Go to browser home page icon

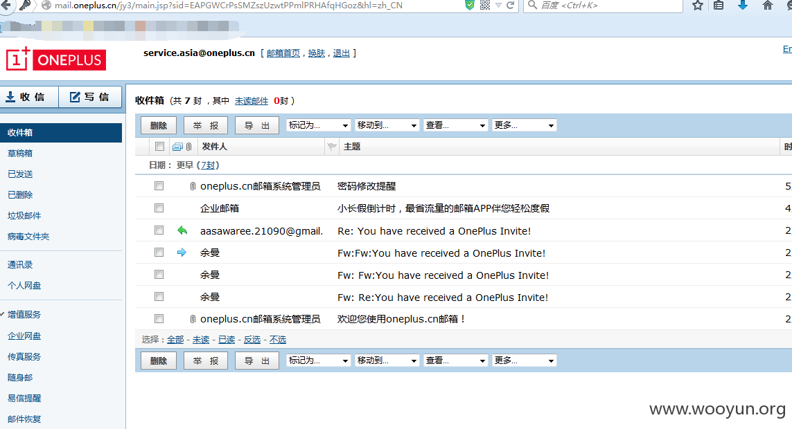pos(768,6)
